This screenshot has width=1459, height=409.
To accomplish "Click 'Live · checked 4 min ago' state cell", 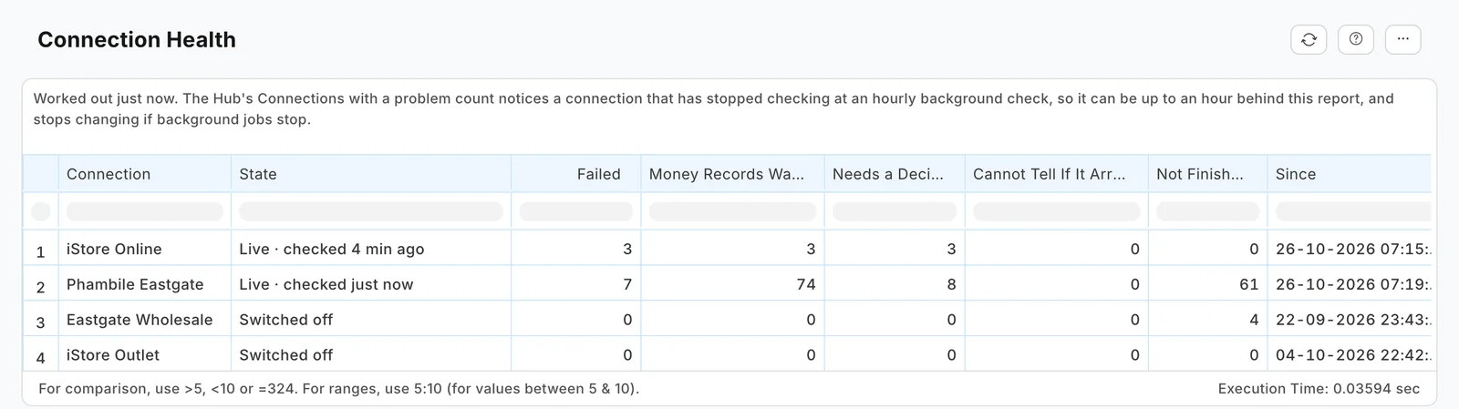I will 371,249.
